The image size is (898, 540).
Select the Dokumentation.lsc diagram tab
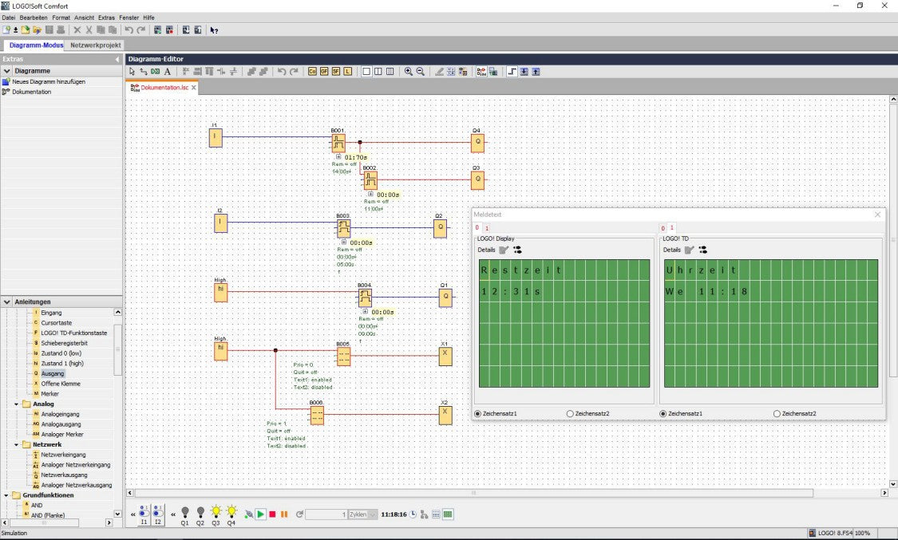[164, 88]
